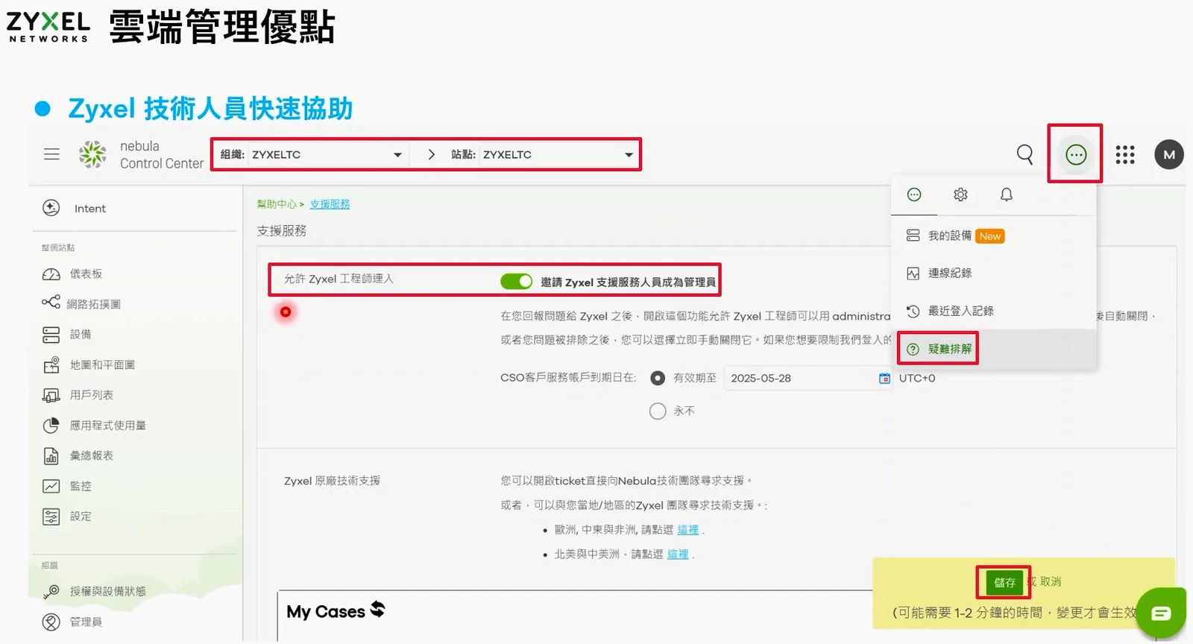Image resolution: width=1193 pixels, height=644 pixels.
Task: Open 我的設備 menu entry
Action: 994,236
